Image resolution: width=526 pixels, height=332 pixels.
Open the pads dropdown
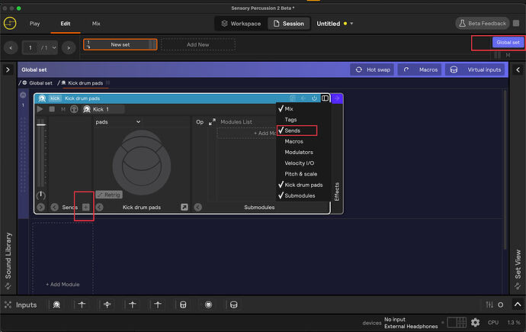(117, 122)
